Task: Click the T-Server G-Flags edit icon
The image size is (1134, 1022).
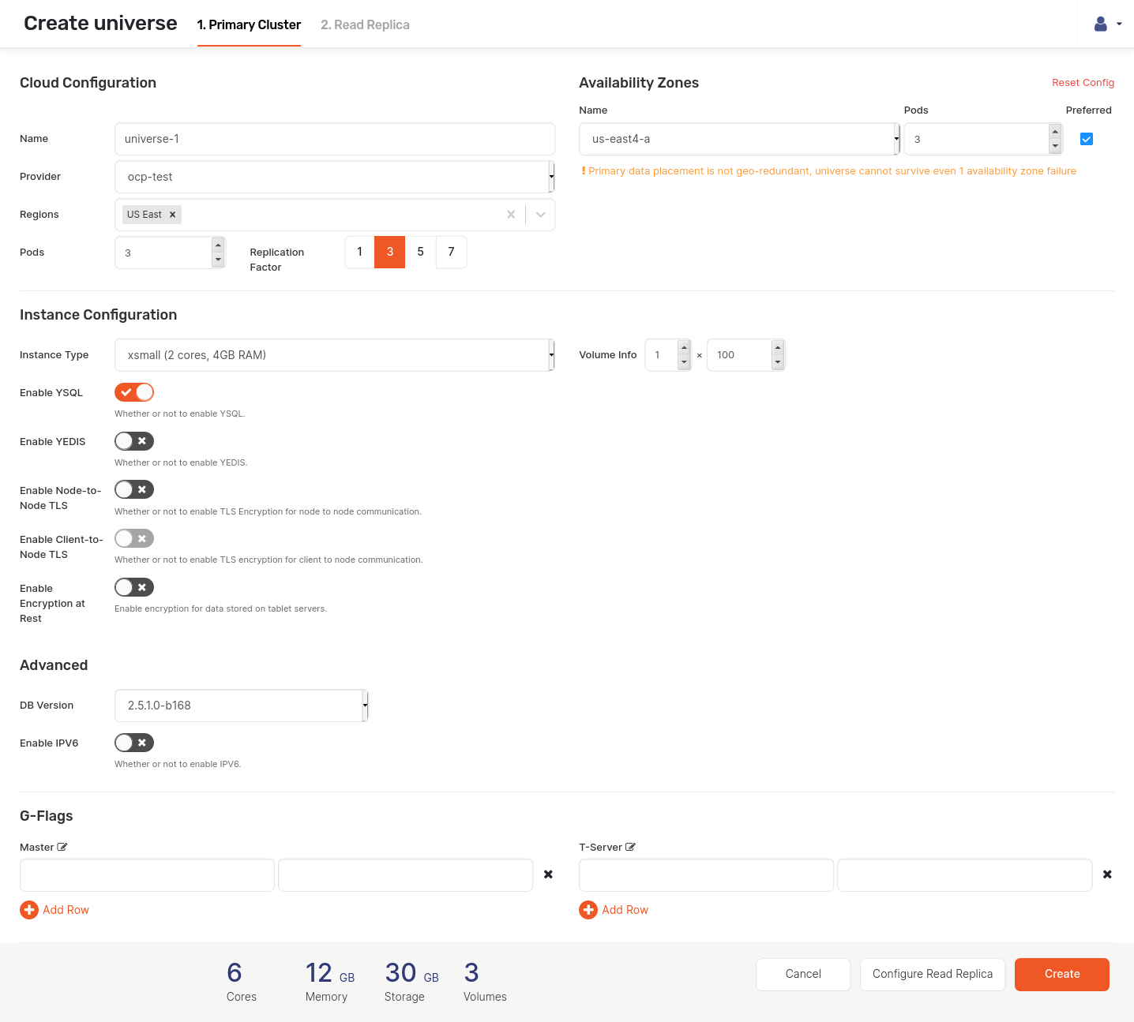Action: 630,847
